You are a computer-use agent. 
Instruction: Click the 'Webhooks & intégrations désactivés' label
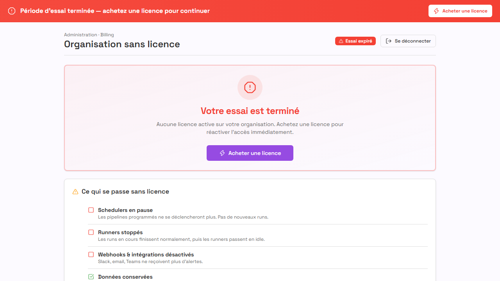146,254
